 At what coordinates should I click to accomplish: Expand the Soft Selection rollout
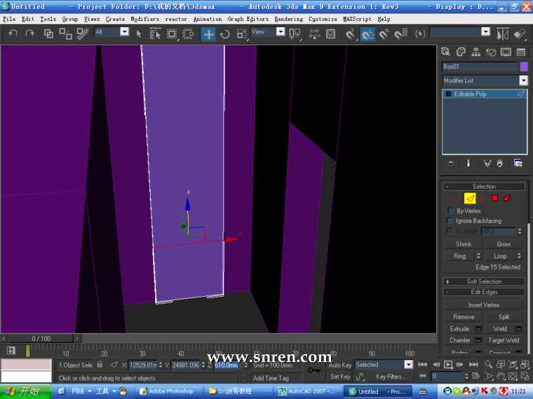pos(484,281)
